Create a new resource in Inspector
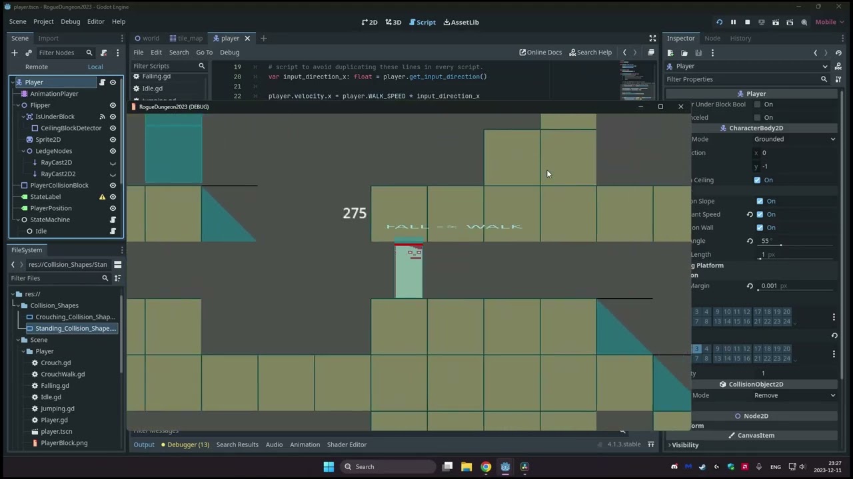853x479 pixels. (670, 53)
